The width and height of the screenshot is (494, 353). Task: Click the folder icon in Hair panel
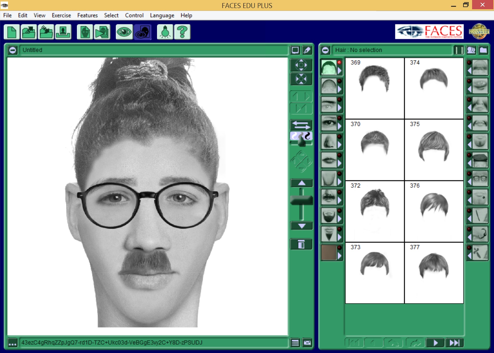coord(483,50)
